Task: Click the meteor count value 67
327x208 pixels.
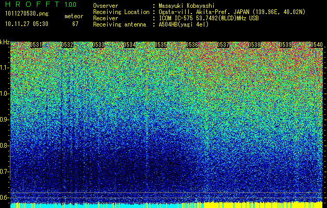Action: tap(75, 24)
